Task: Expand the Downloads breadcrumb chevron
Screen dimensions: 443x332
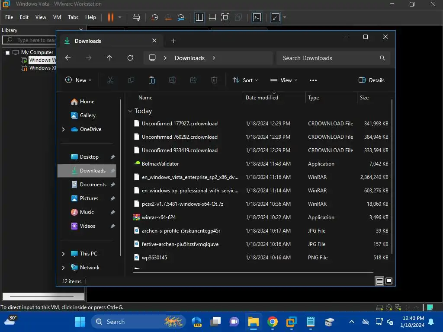Action: [x=214, y=58]
